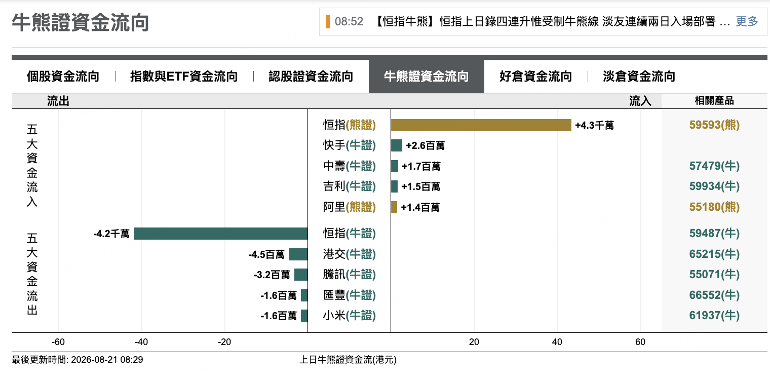Click the active 牛熊證資金流向 tab

[427, 77]
